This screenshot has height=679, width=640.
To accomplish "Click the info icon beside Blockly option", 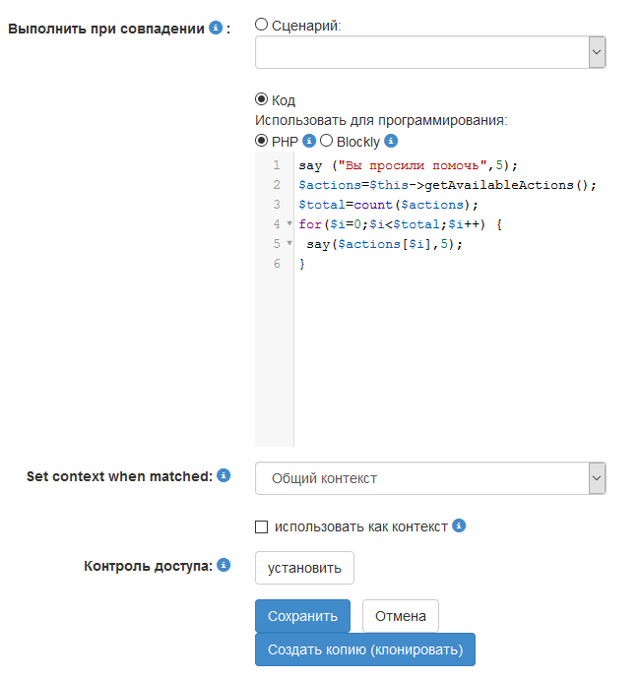I will pos(391,141).
